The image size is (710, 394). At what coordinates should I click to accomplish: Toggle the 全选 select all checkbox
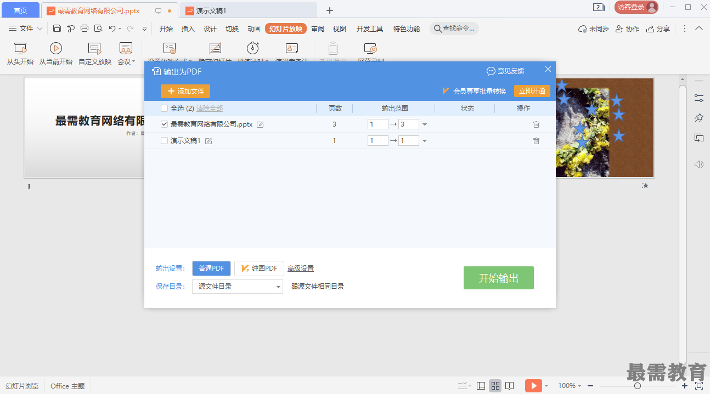click(x=164, y=109)
